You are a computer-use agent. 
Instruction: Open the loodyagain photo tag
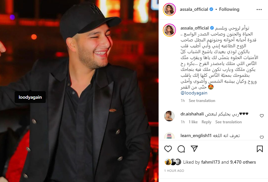click(30, 97)
